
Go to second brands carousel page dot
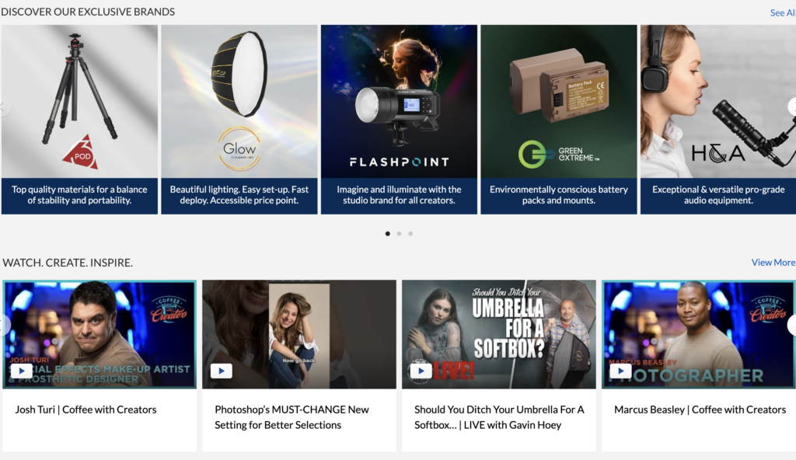(399, 234)
